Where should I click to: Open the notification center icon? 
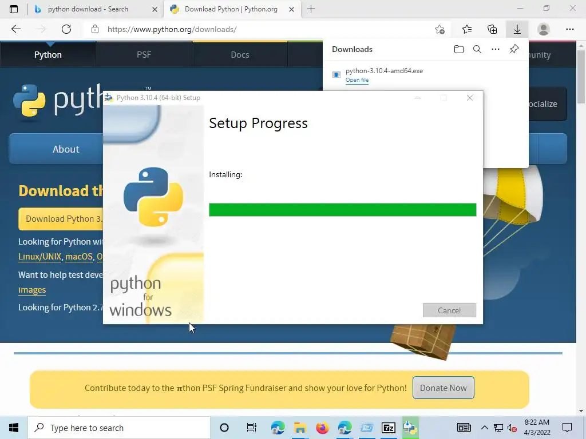(x=567, y=428)
